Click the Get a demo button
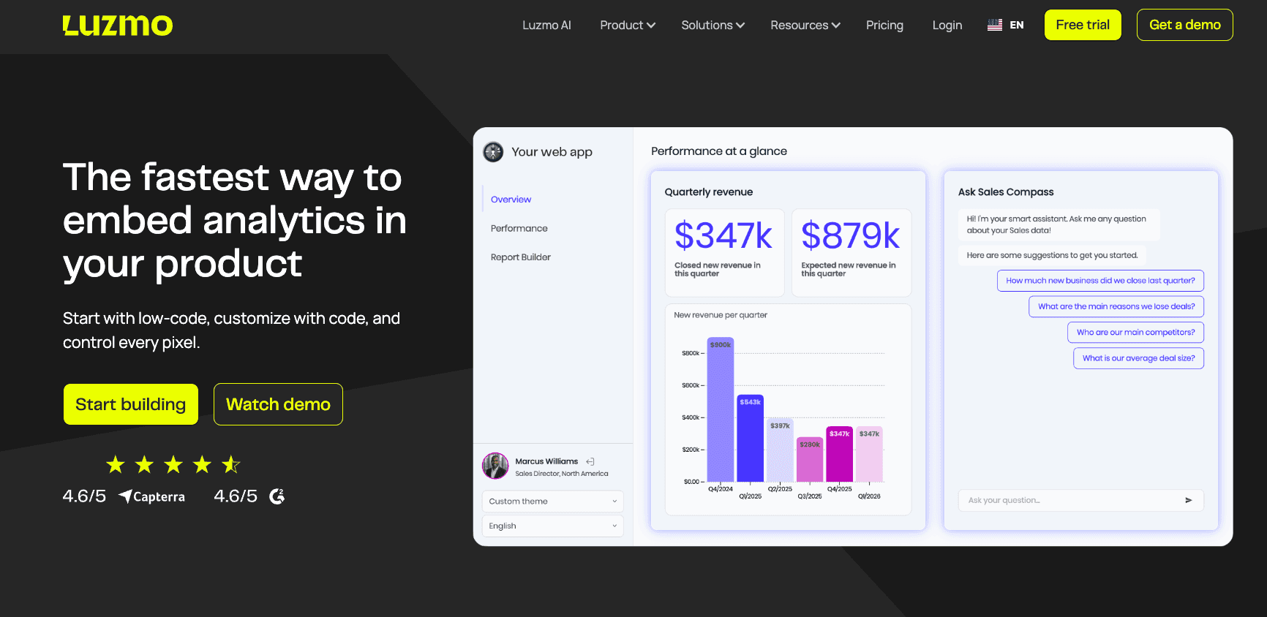Viewport: 1267px width, 617px height. point(1185,25)
